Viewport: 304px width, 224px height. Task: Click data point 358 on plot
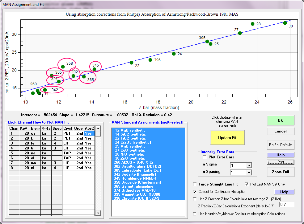click(x=63, y=67)
